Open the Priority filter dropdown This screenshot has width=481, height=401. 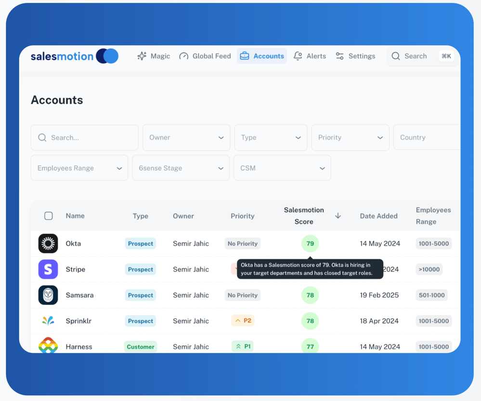click(x=350, y=138)
